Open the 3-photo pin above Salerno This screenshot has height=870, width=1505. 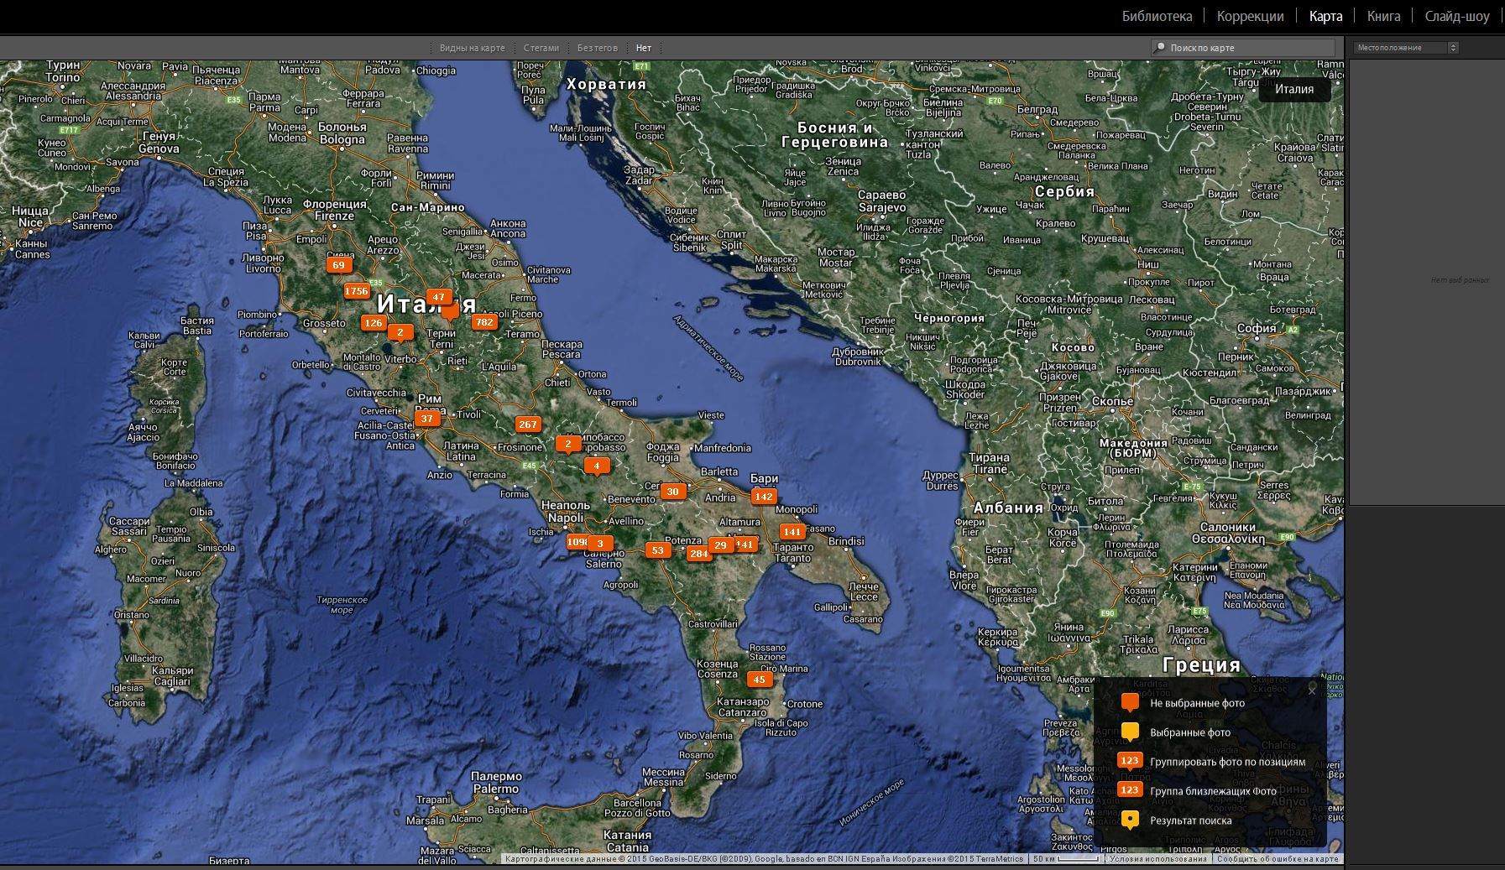click(600, 544)
